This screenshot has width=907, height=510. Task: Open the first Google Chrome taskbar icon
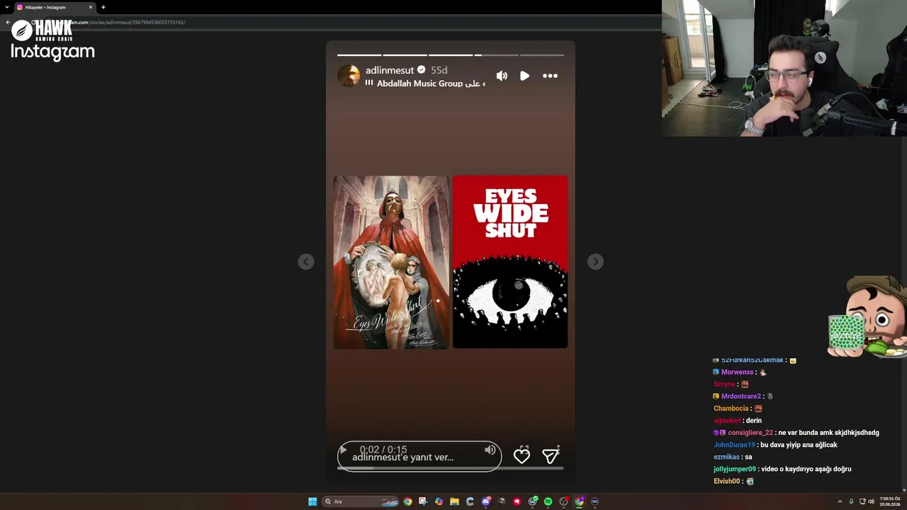pyautogui.click(x=407, y=501)
